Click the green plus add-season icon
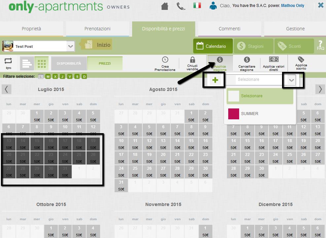 point(215,80)
